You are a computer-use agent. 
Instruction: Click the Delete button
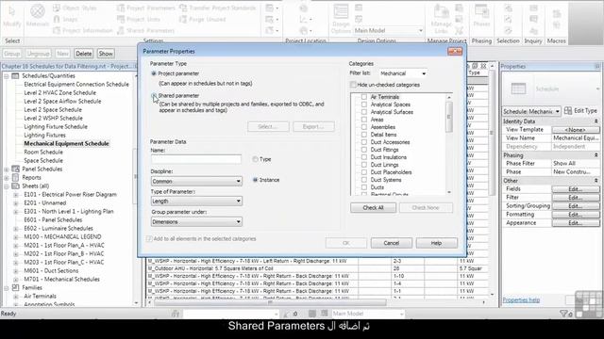[84, 54]
